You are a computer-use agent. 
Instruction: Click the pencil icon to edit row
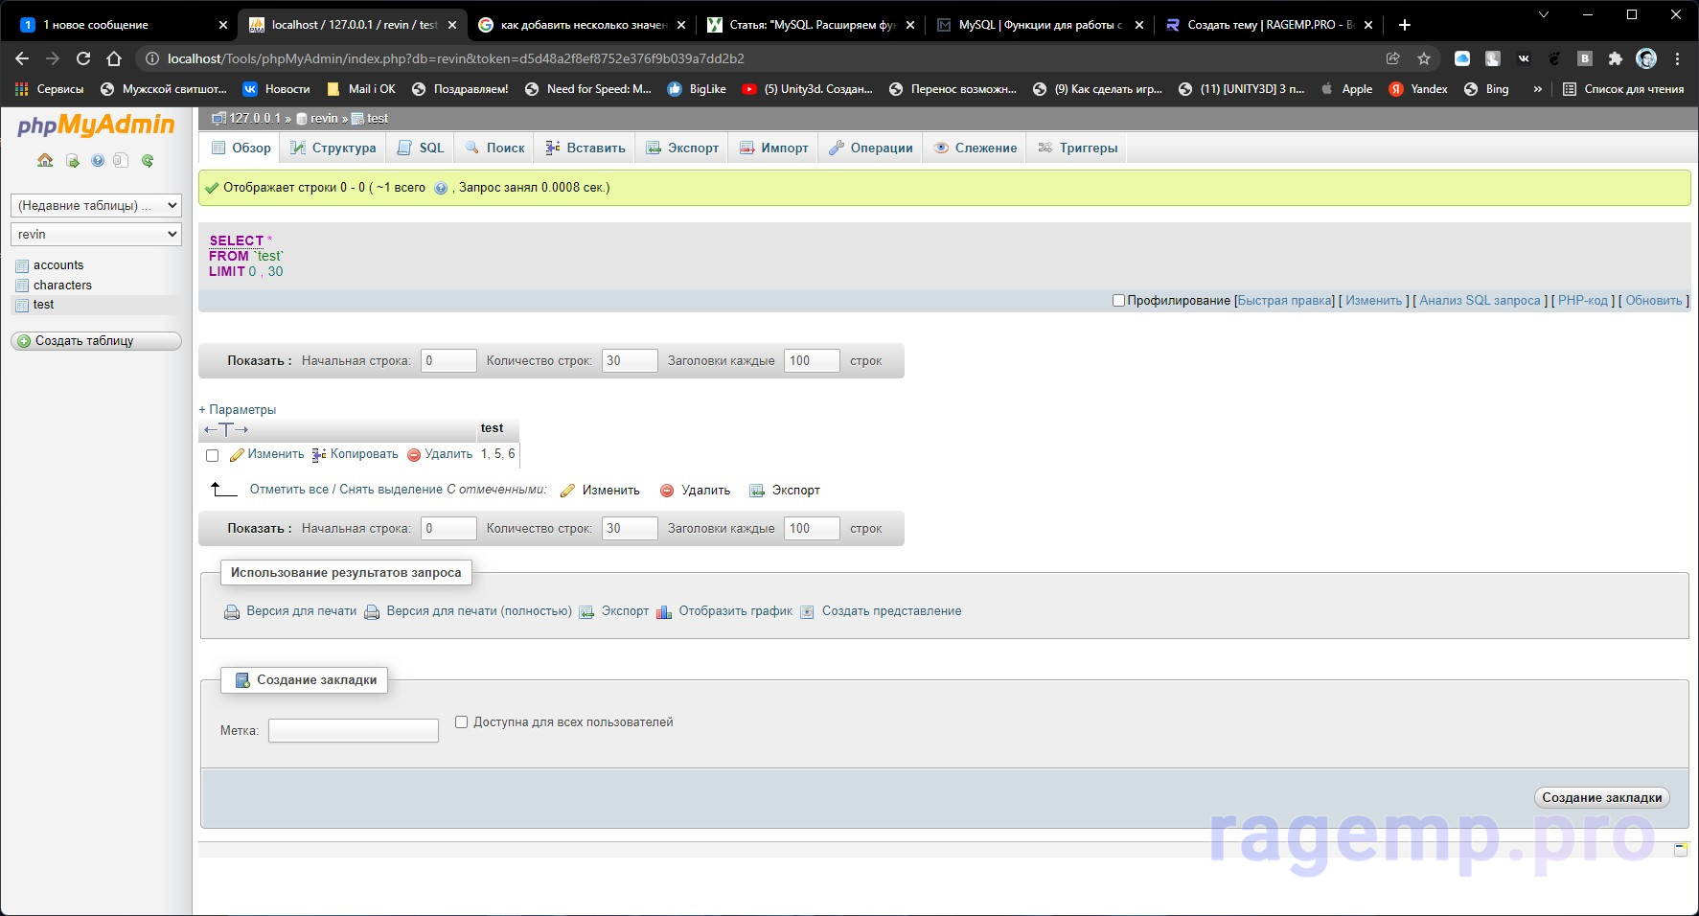click(237, 455)
